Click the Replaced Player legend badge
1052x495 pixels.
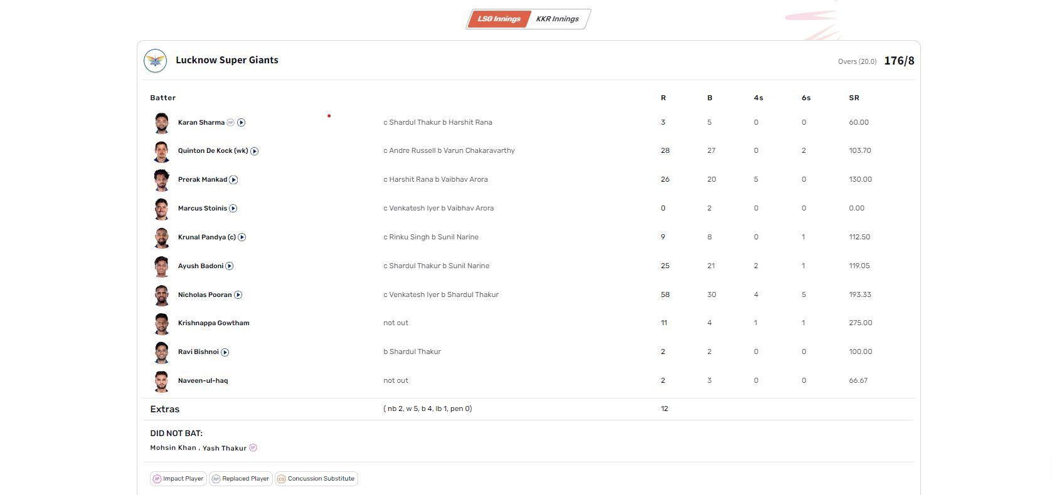tap(241, 479)
